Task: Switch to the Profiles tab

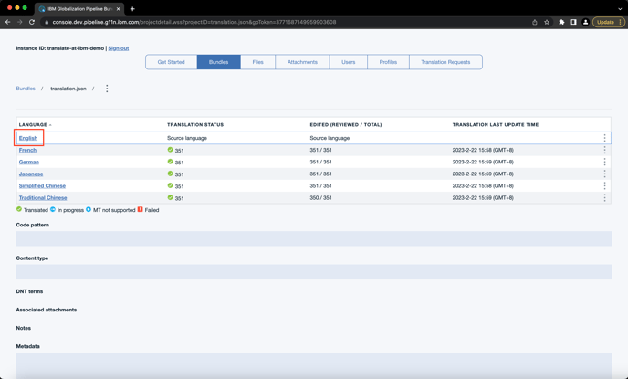Action: [x=388, y=62]
